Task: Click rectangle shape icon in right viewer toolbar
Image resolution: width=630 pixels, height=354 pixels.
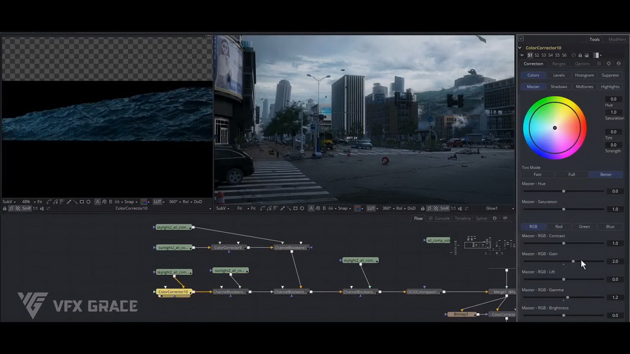Action: [x=295, y=208]
